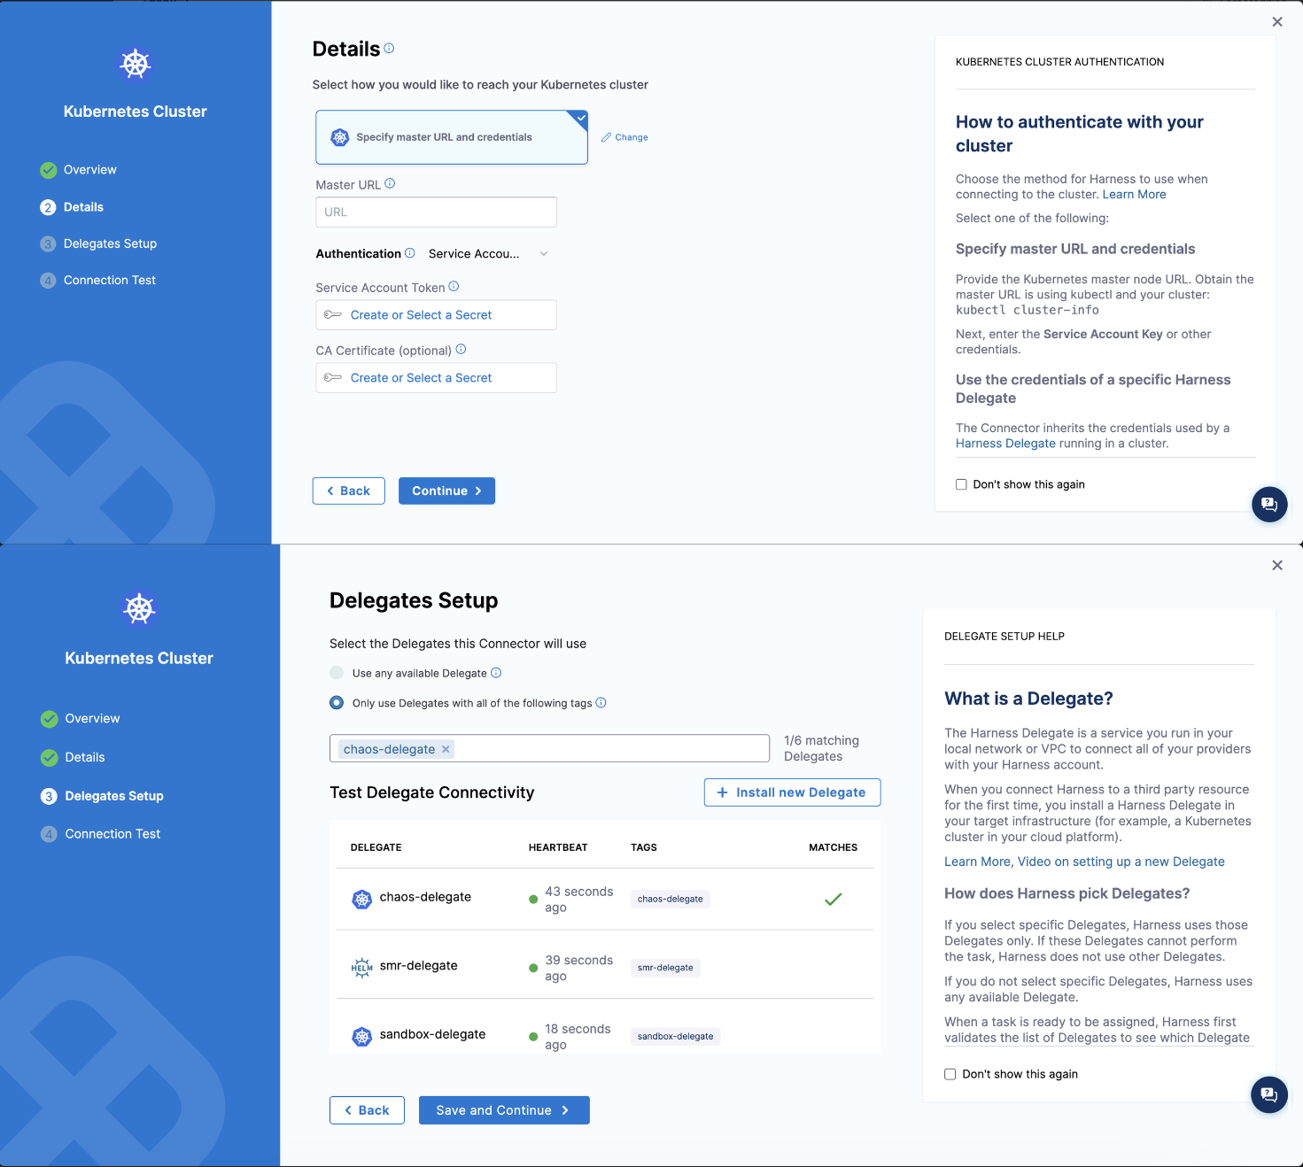This screenshot has width=1303, height=1167.
Task: Click the Helm icon of smr-delegate row
Action: coord(362,968)
